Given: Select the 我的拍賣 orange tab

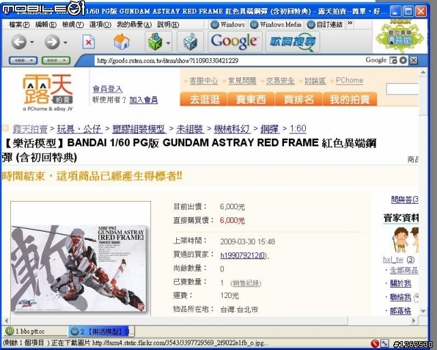Looking at the screenshot, I should point(350,99).
